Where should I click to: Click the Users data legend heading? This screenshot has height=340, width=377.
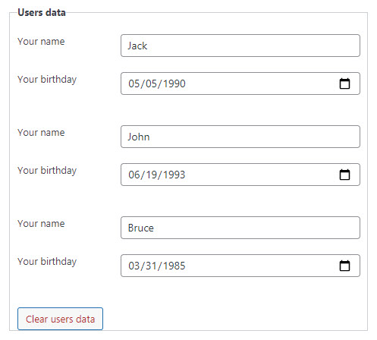click(42, 13)
